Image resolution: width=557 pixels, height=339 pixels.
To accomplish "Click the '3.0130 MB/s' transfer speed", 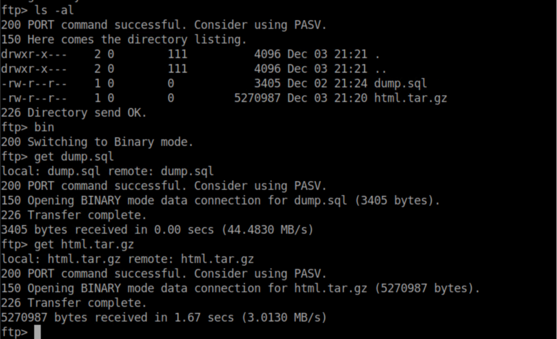I will [280, 317].
